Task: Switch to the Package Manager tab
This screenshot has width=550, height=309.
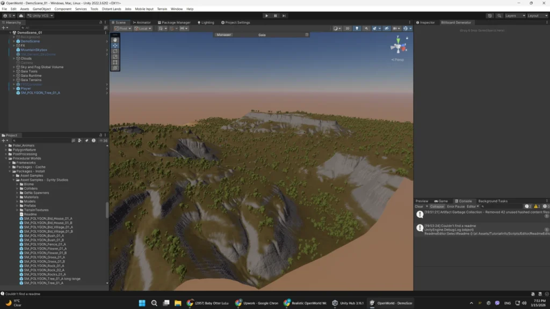Action: [x=174, y=23]
